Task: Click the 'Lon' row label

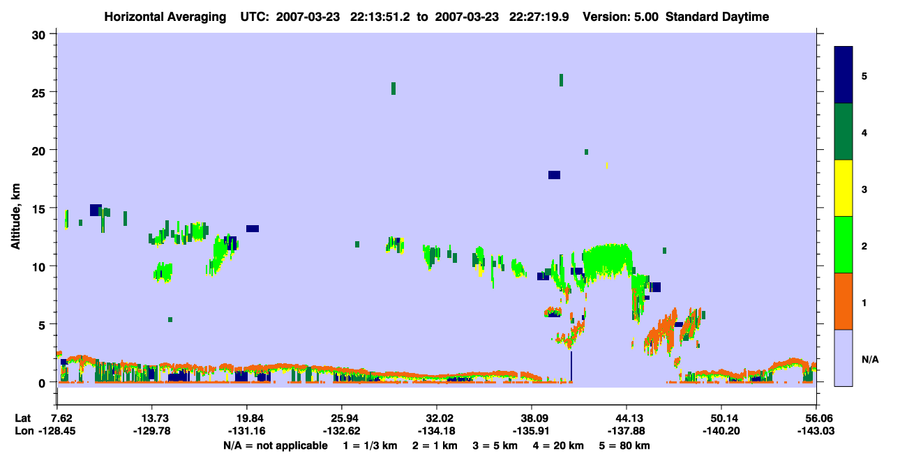Action: click(24, 431)
